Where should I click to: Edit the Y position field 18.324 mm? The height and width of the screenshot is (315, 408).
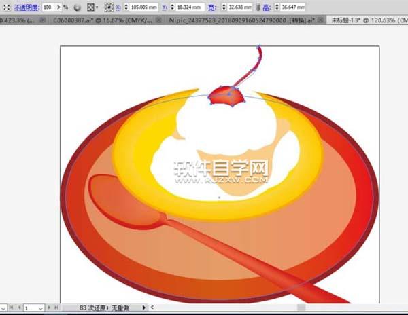tap(190, 7)
